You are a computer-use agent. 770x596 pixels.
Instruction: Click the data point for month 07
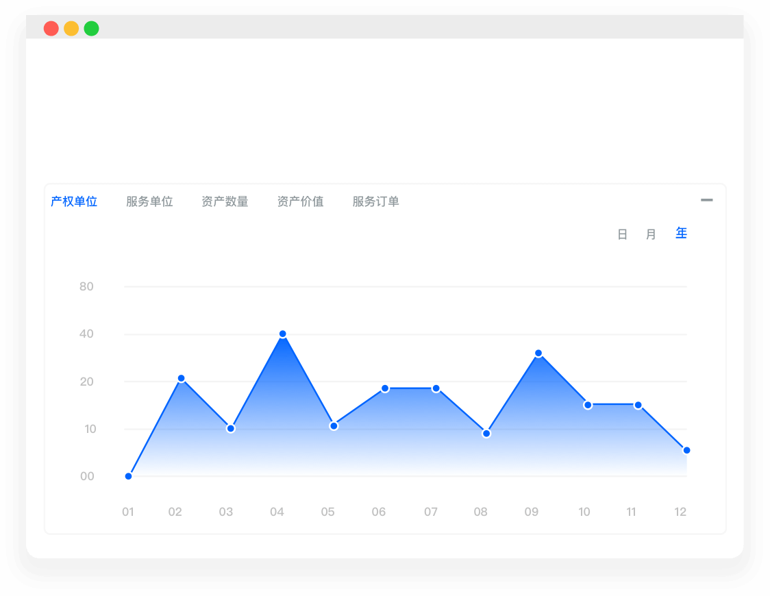click(436, 388)
